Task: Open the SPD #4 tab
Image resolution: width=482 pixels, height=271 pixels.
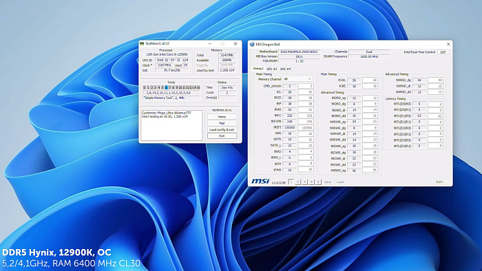Action: pos(285,69)
